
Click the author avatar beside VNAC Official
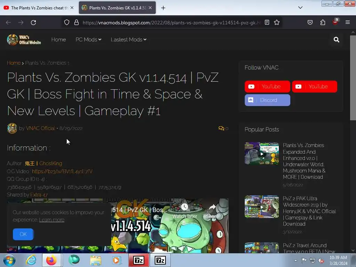[12, 128]
